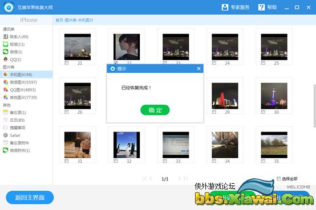Open 微信图片(5597) category
This screenshot has height=210, width=316.
(20, 83)
